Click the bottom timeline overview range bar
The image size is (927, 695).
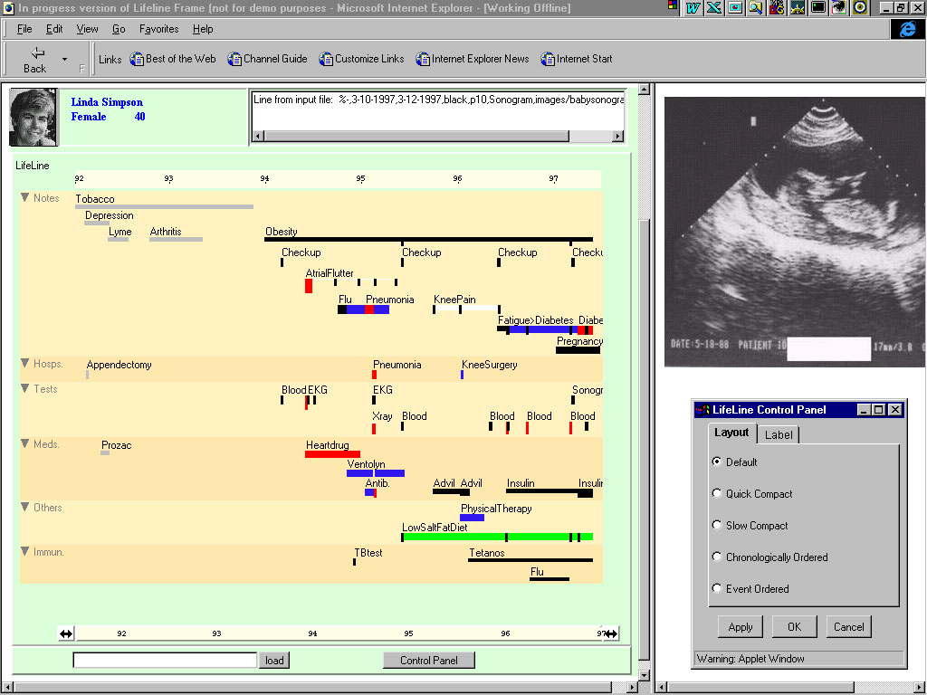point(339,633)
